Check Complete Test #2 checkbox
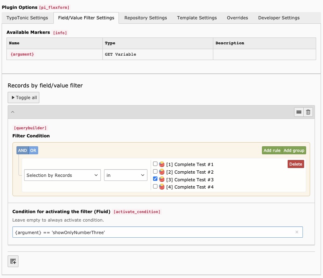This screenshot has height=278, width=323. click(x=155, y=171)
